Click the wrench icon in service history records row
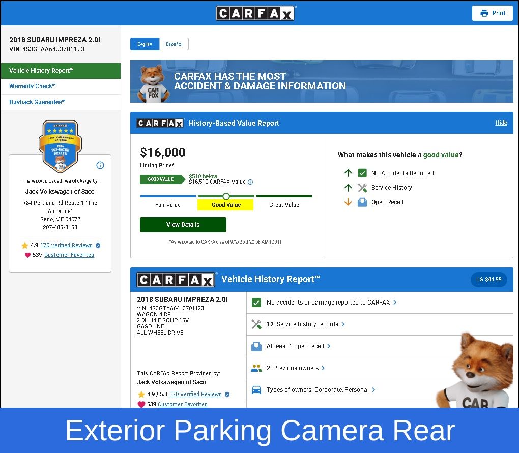 click(256, 324)
